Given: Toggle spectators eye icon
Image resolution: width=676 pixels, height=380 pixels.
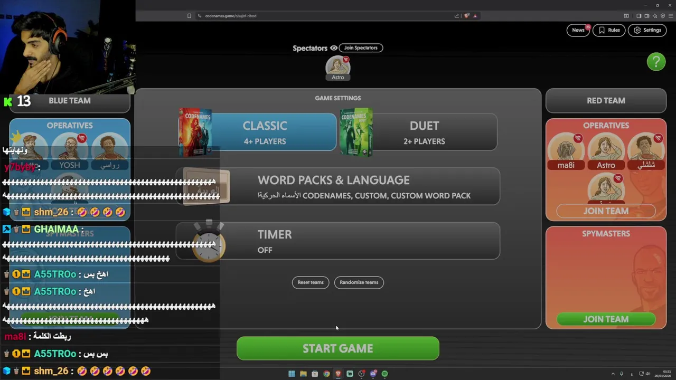Looking at the screenshot, I should [x=334, y=48].
